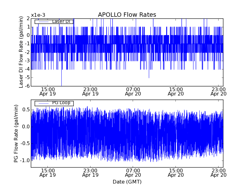
Task: Click the '-6' tick on the Laser DI axis
Action: click(x=28, y=86)
